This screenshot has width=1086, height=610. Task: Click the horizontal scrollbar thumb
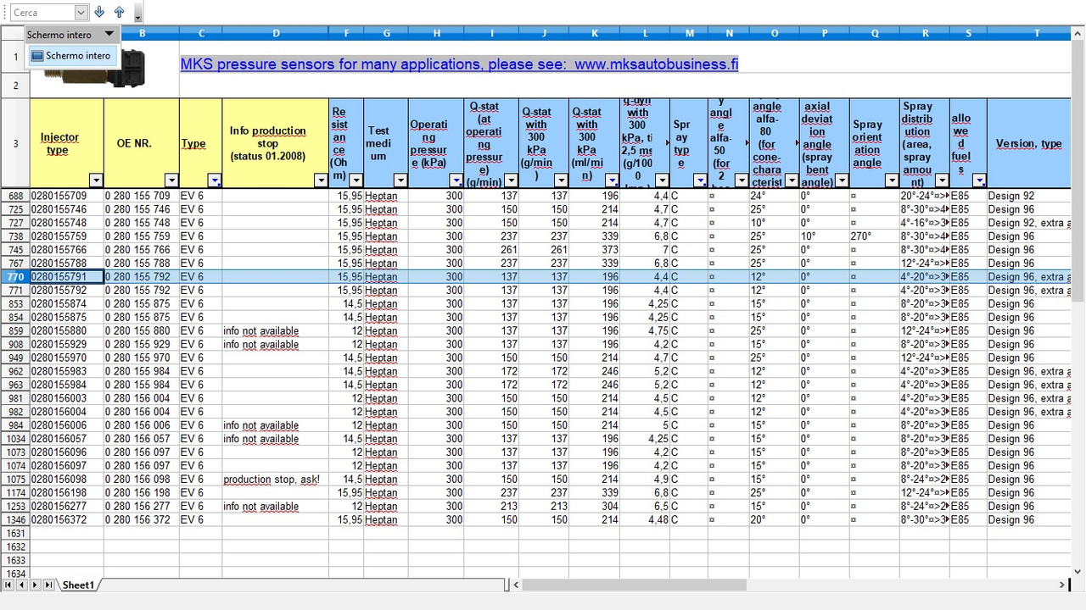pos(635,585)
